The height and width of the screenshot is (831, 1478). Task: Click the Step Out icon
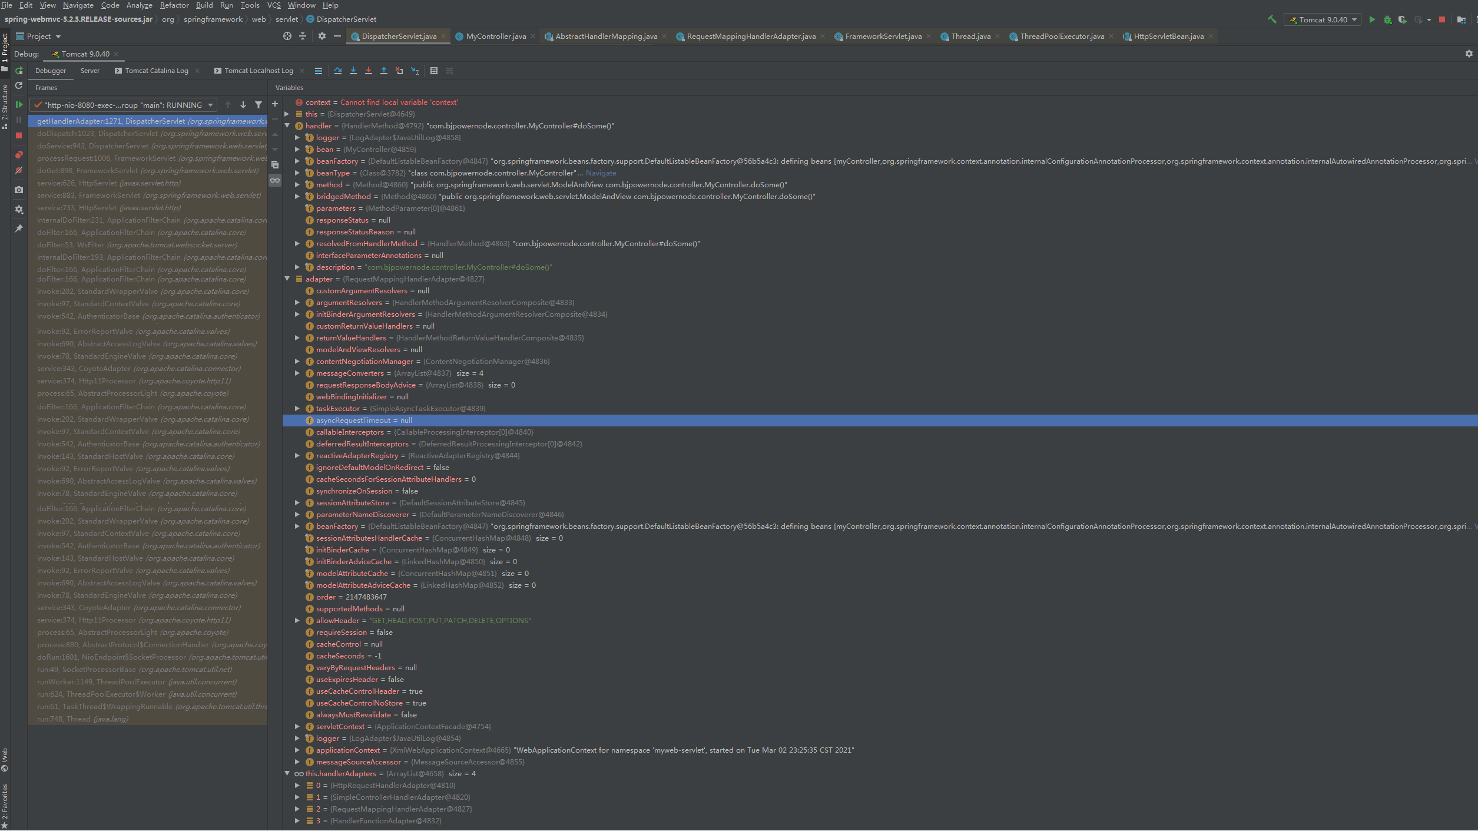[384, 71]
